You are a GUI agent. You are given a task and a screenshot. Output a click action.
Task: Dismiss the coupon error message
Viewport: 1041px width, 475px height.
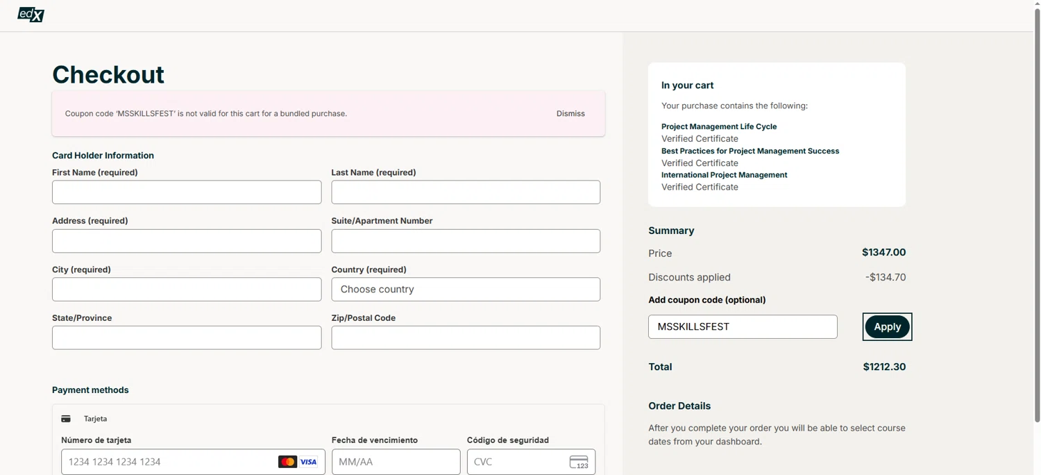(570, 113)
